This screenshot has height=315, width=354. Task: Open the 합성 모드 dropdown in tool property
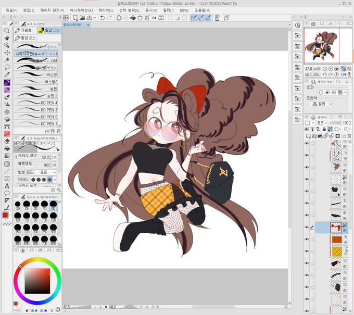coord(46,172)
